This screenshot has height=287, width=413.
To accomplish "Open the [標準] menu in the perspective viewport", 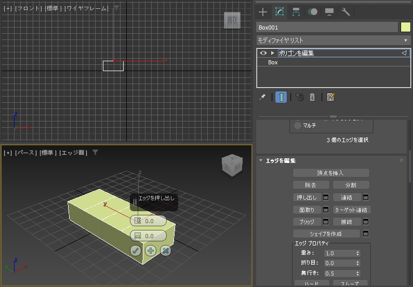I will [x=48, y=153].
